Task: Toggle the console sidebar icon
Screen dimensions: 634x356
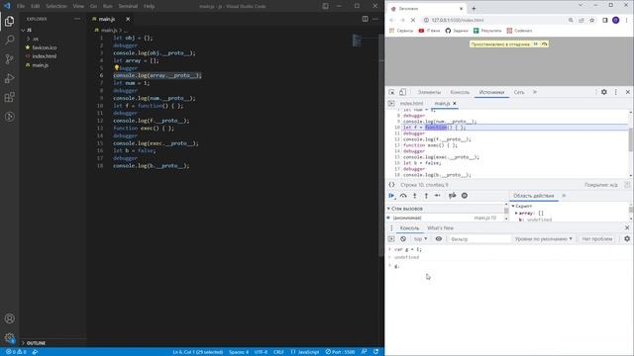Action: point(391,239)
